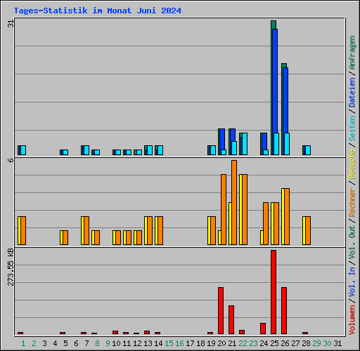Click the 'Seiten' legend label
Screen dimensions: 360x351
352,128
